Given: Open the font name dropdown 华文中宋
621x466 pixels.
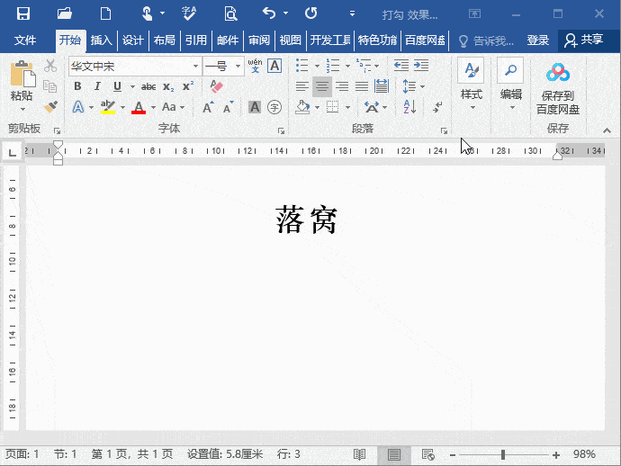Looking at the screenshot, I should (x=195, y=66).
